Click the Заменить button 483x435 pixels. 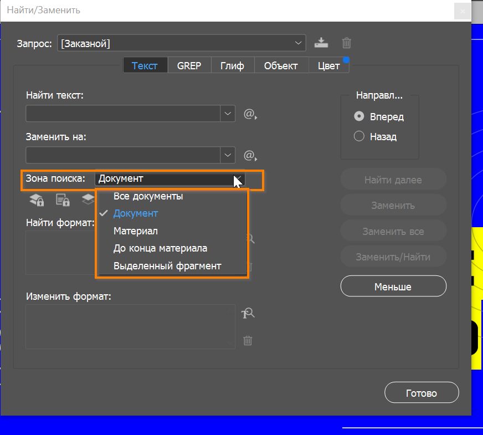click(393, 205)
